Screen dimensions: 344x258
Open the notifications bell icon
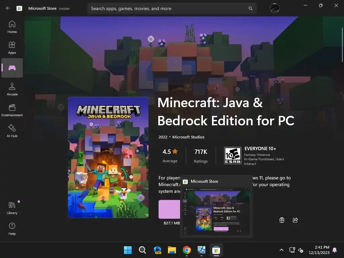(x=335, y=250)
